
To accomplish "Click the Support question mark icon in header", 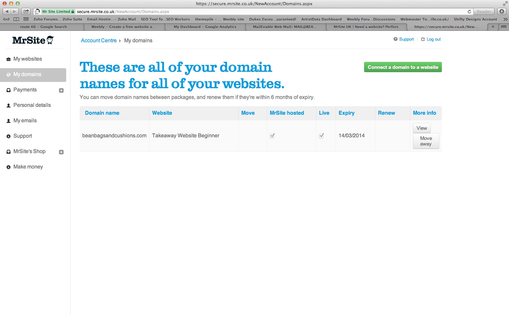I will click(396, 39).
